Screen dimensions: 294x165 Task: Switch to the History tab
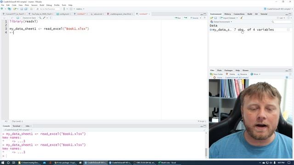tap(227, 14)
